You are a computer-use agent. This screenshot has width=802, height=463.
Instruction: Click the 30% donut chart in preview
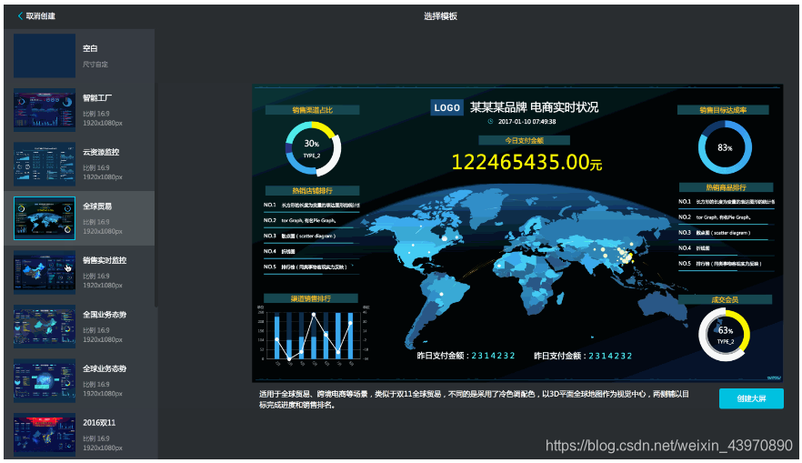[x=313, y=148]
